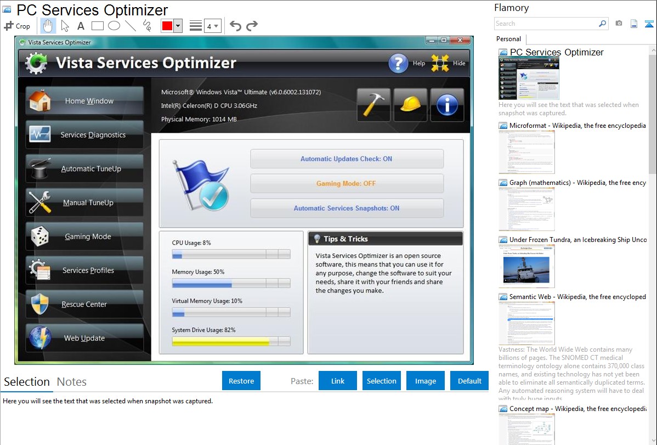Open the color picker dropdown arrow
Image resolution: width=657 pixels, height=445 pixels.
point(178,26)
